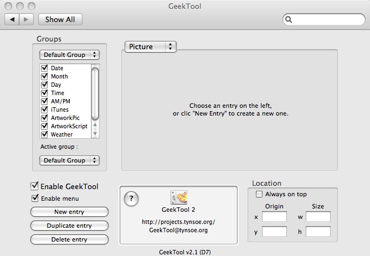370x256 pixels.
Task: Select the Month entry row
Action: pyautogui.click(x=65, y=76)
